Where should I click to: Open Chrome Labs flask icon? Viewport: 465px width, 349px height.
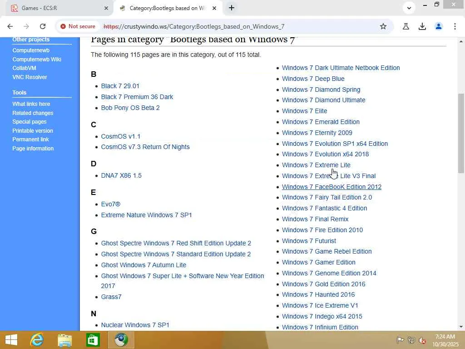click(x=406, y=26)
